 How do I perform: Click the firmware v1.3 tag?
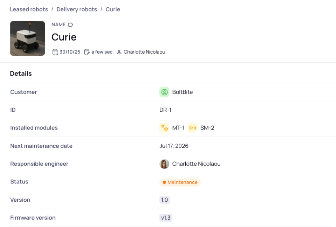click(x=166, y=218)
